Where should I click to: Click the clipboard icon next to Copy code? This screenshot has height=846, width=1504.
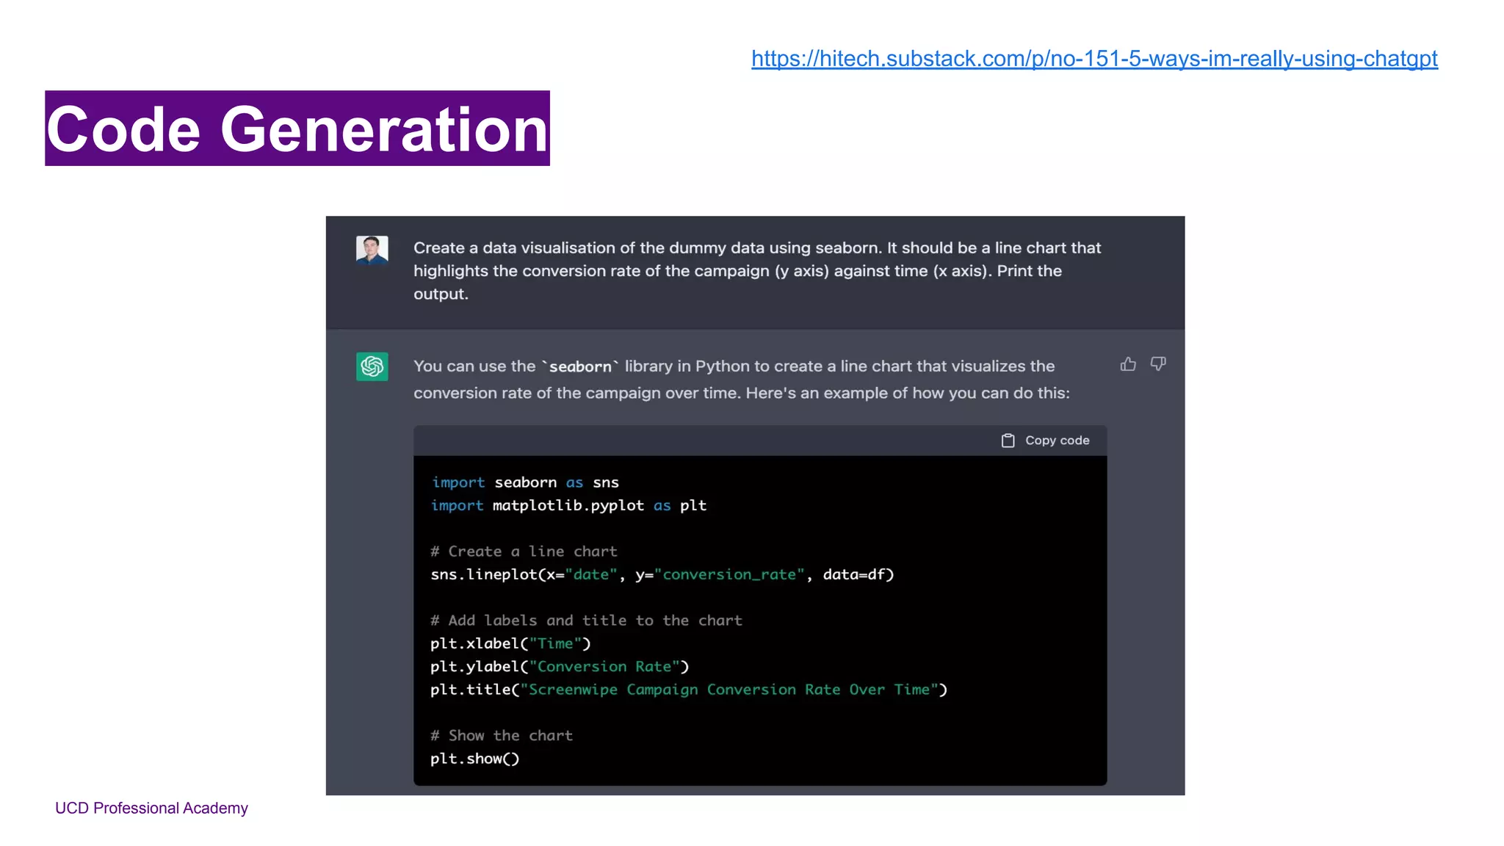[1008, 441]
